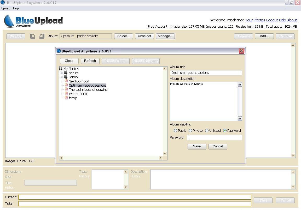
Task: Click the Nature category label
Action: tap(73, 73)
